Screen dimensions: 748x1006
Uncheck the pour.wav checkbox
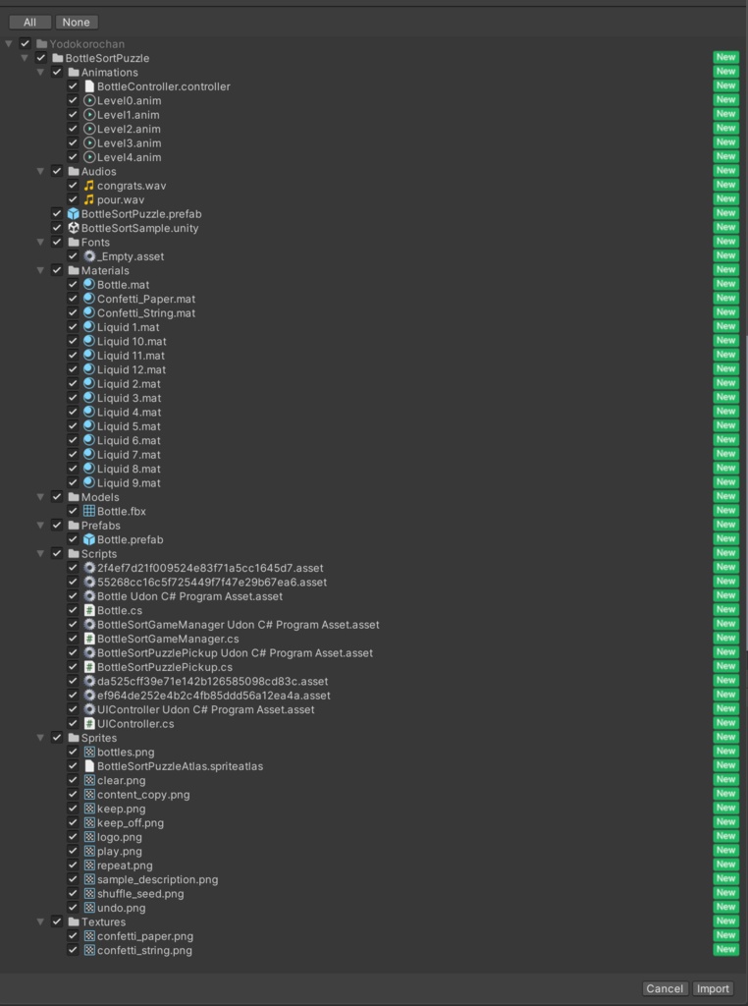[73, 199]
